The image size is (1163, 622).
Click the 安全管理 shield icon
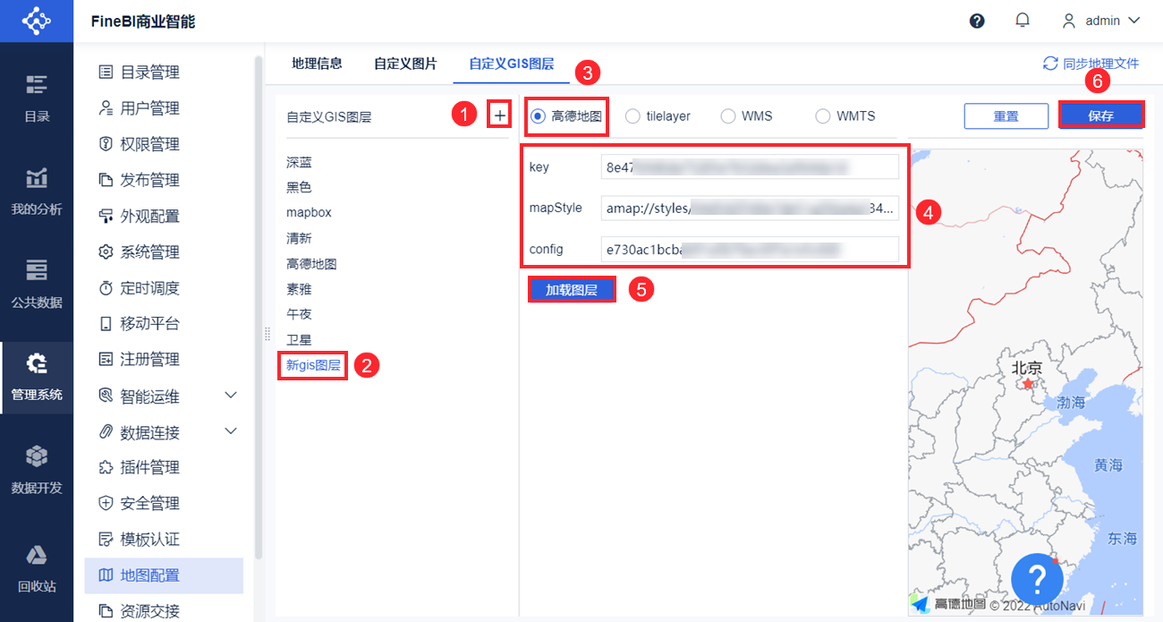pyautogui.click(x=106, y=503)
